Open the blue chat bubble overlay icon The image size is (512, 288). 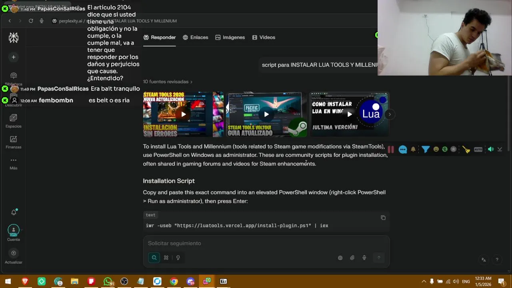403,150
